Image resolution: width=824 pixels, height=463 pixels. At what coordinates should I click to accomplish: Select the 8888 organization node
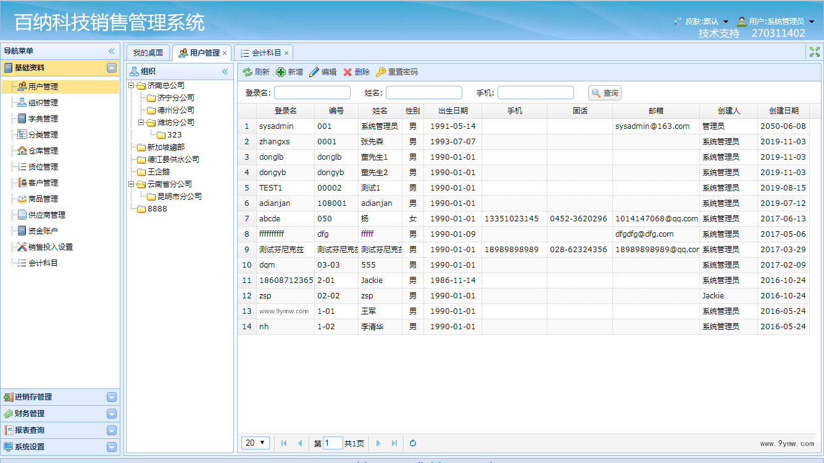(157, 209)
